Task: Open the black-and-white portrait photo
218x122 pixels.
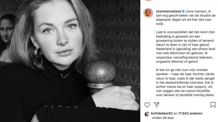Action: click(70, 61)
